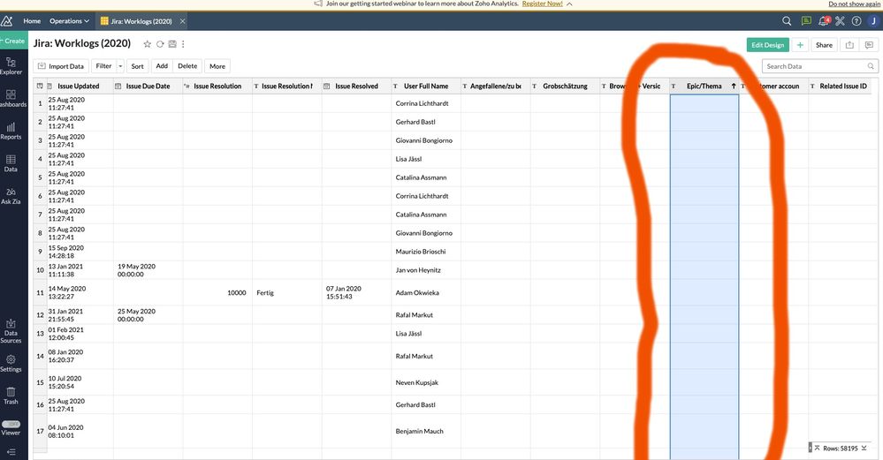Mark table as favorite with star icon
Viewport: 883px width, 460px height.
point(147,44)
